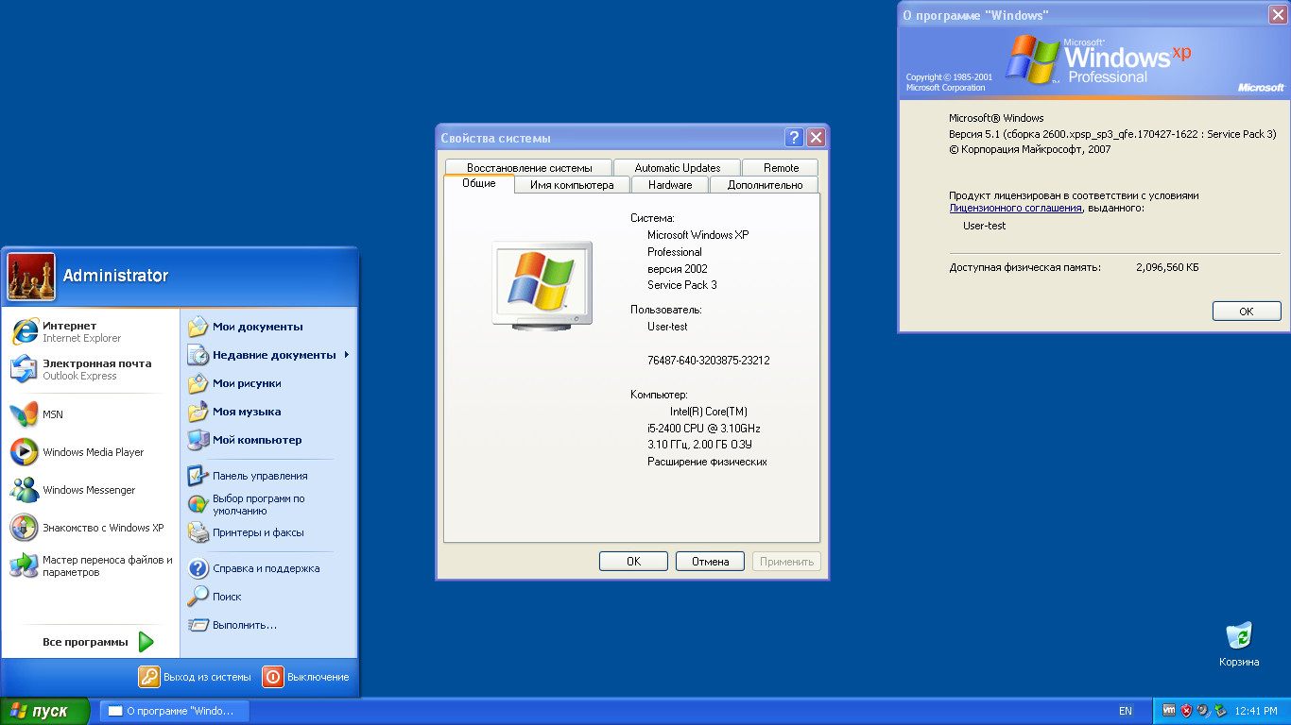Click the пуск Start button
Image resolution: width=1291 pixels, height=725 pixels.
pos(44,711)
